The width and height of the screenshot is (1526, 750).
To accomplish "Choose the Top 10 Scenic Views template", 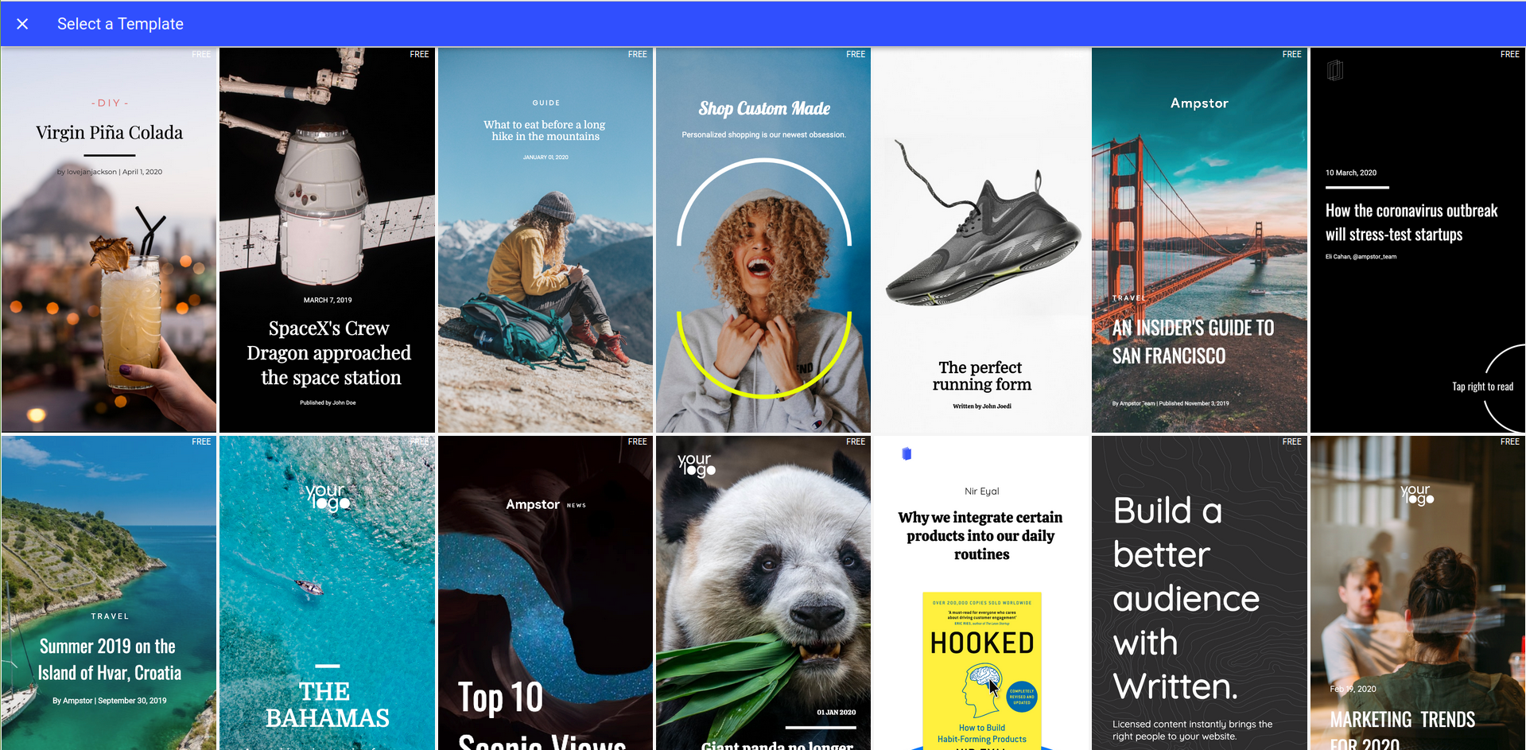I will tap(546, 593).
